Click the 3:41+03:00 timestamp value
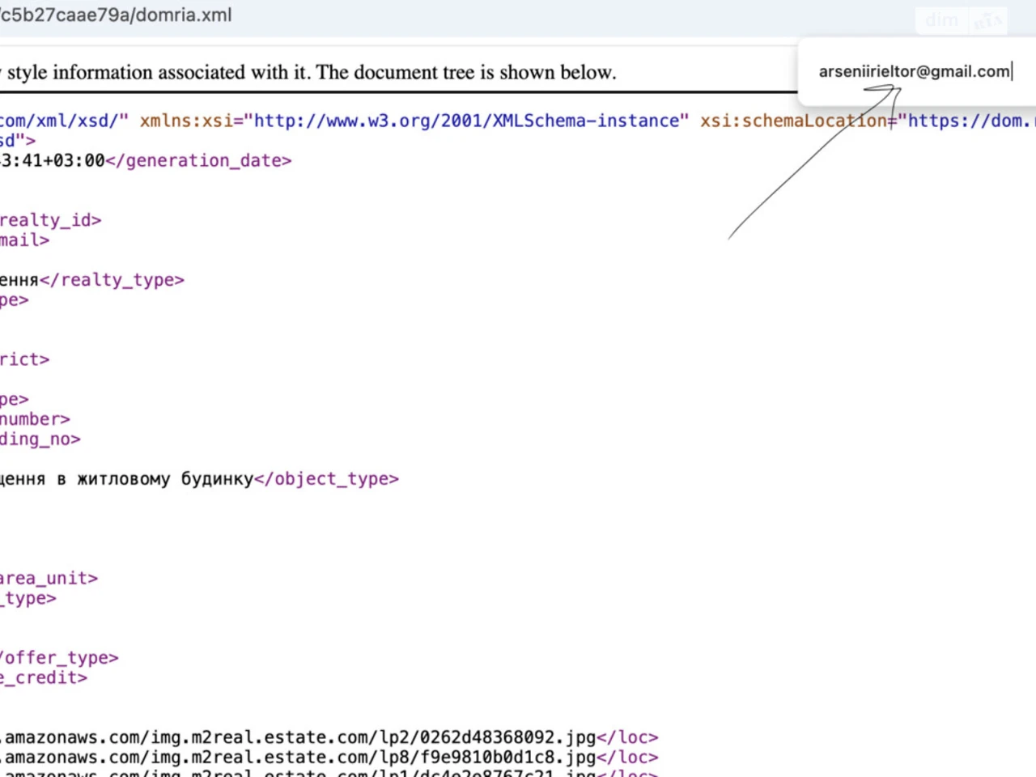 pyautogui.click(x=53, y=160)
